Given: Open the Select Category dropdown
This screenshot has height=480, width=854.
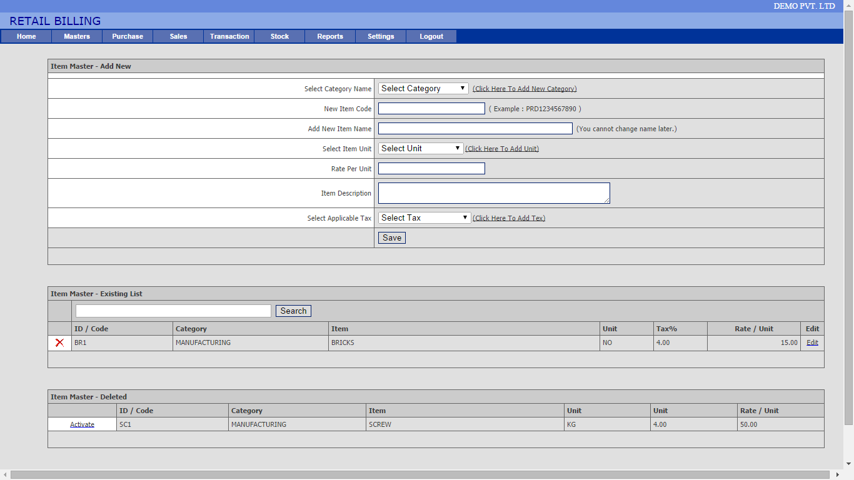Looking at the screenshot, I should point(423,89).
